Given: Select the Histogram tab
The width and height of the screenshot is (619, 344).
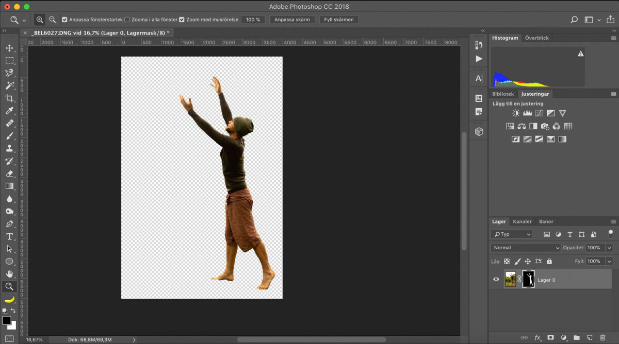Looking at the screenshot, I should [x=505, y=38].
